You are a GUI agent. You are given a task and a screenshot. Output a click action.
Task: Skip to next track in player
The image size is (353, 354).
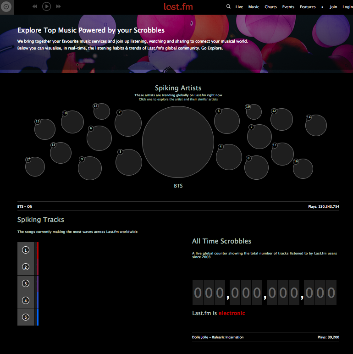59,6
